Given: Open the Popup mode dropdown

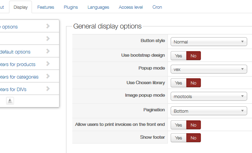Looking at the screenshot, I should [x=209, y=69].
